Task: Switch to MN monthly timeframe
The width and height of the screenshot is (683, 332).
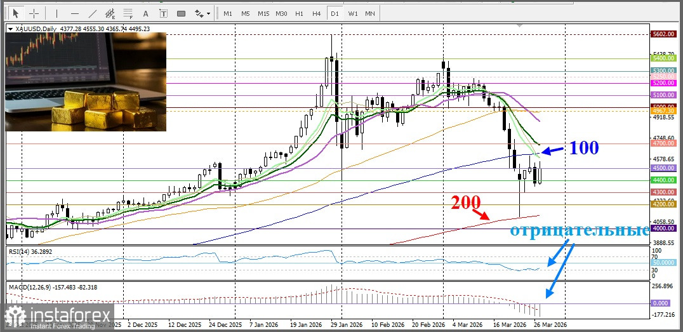Action: pos(370,13)
